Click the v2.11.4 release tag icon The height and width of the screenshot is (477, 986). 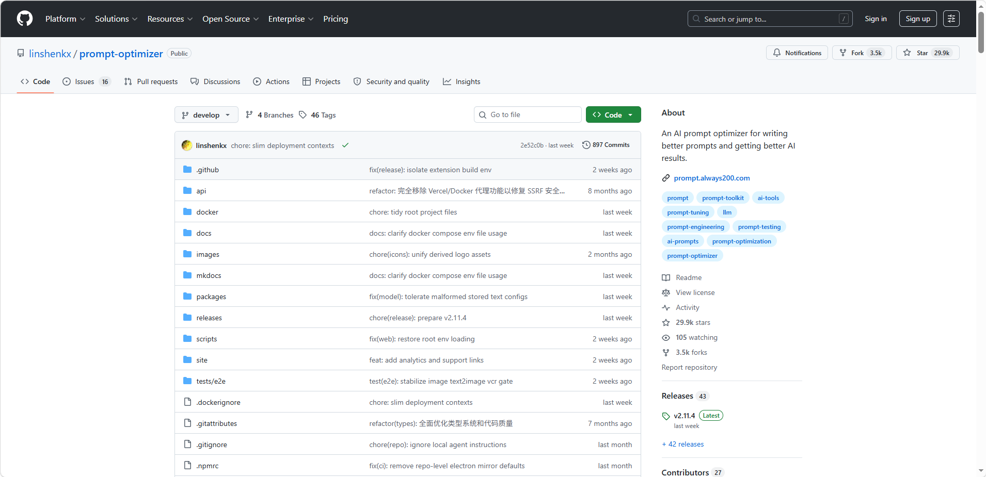point(666,416)
